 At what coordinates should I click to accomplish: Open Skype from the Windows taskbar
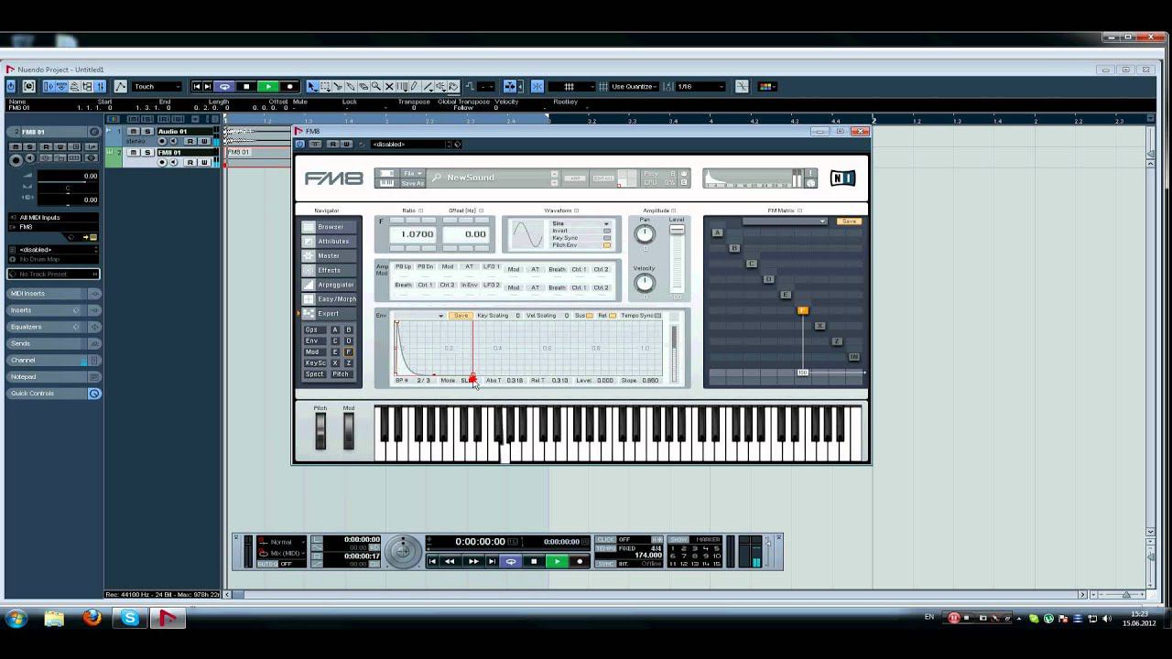(129, 619)
